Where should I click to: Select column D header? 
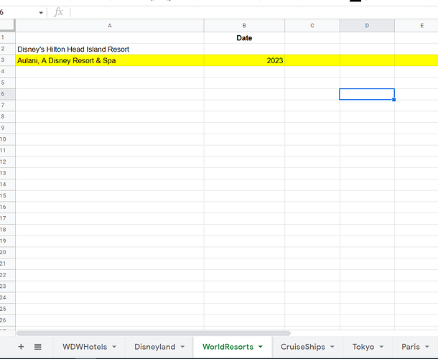pos(367,25)
